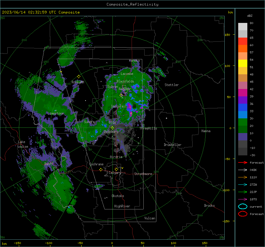Viewport: 265px width, 247px height.
Task: Click the Okotoks label
Action: (x=118, y=196)
